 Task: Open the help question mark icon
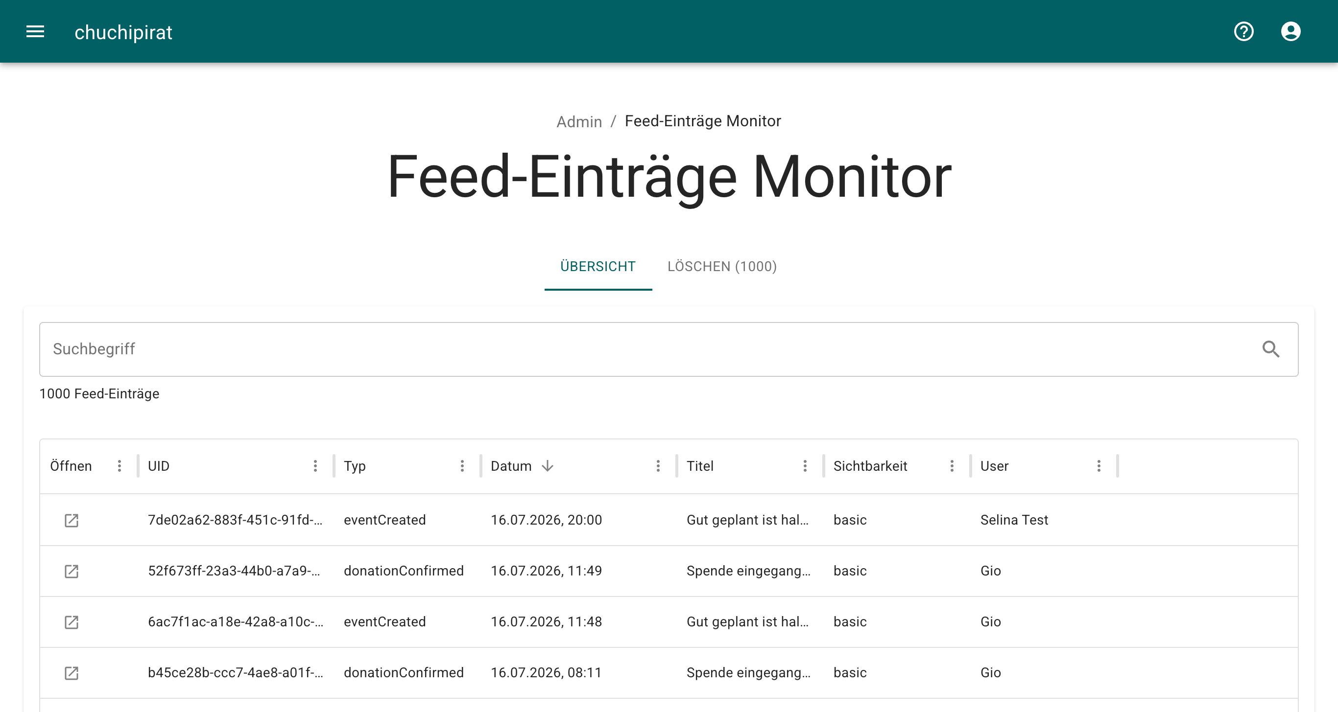click(1243, 32)
